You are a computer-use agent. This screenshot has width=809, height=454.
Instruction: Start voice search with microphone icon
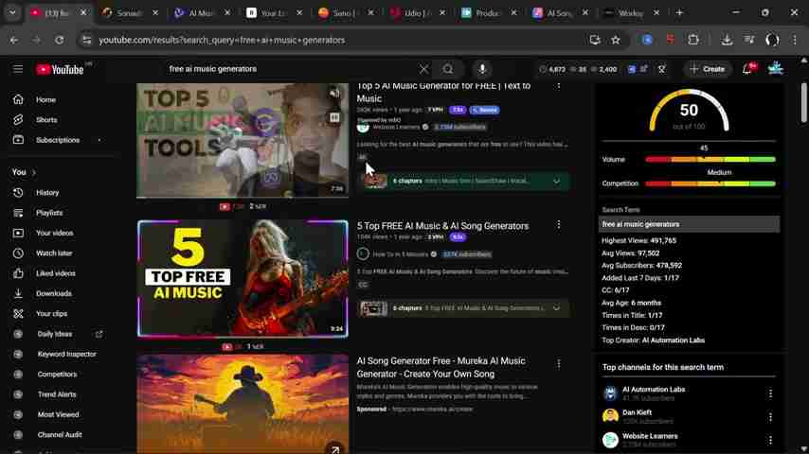click(x=482, y=69)
